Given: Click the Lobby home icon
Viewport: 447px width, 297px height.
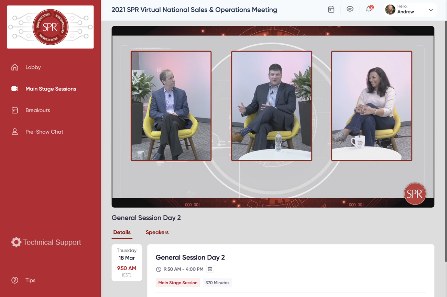Looking at the screenshot, I should tap(15, 67).
